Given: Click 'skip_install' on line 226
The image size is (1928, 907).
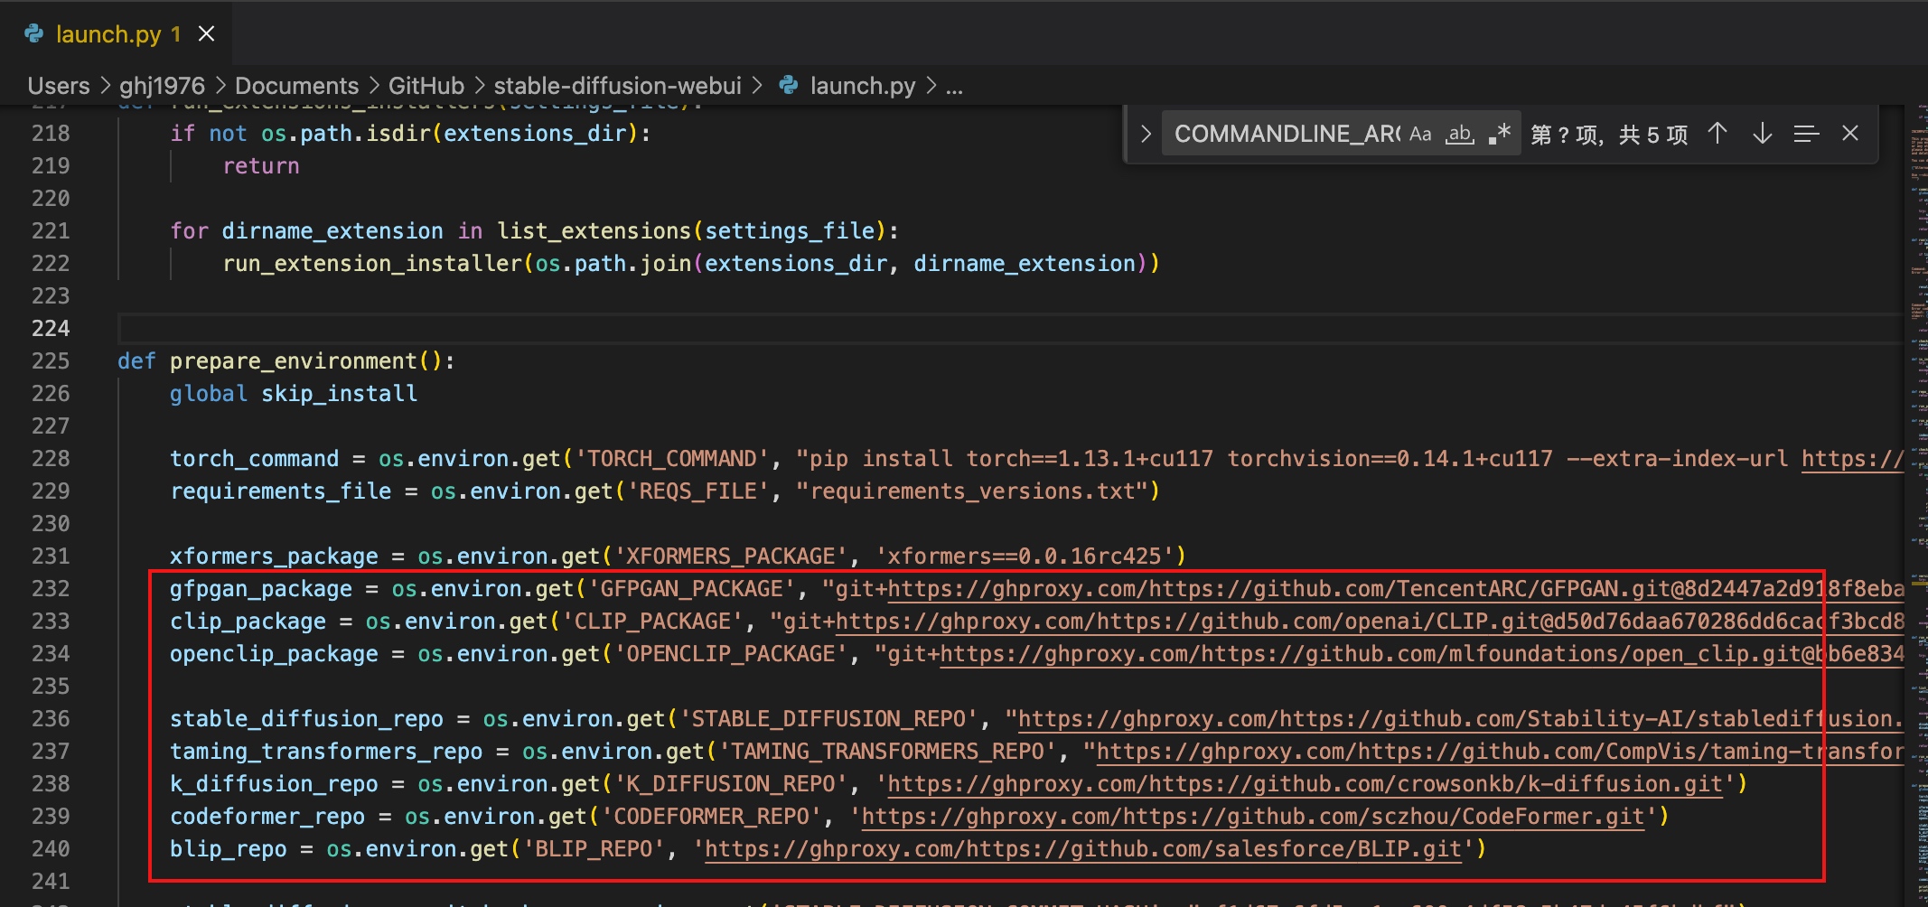Looking at the screenshot, I should click(x=339, y=394).
